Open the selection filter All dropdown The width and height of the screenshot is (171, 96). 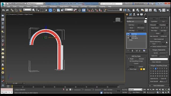coord(27,10)
